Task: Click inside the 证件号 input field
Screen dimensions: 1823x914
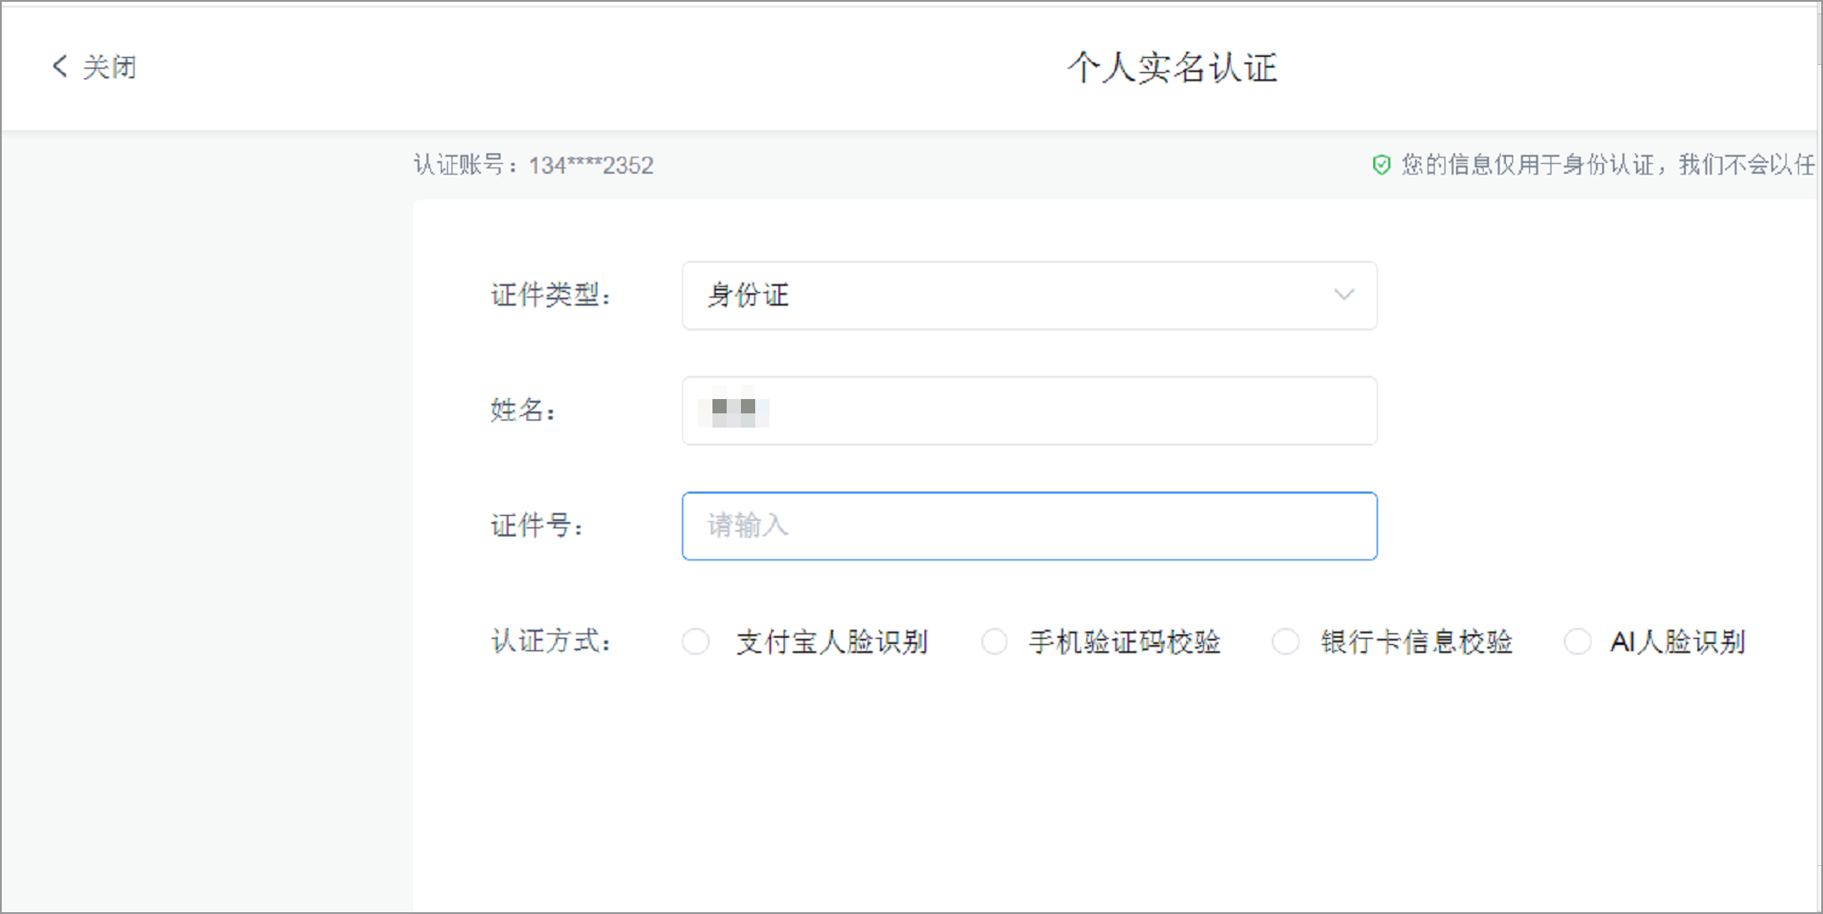Action: 1029,526
